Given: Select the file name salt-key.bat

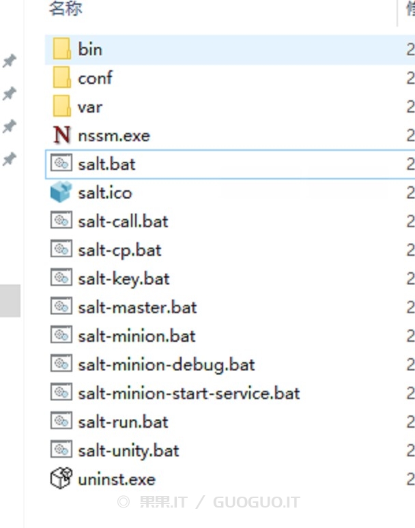Looking at the screenshot, I should click(124, 280).
